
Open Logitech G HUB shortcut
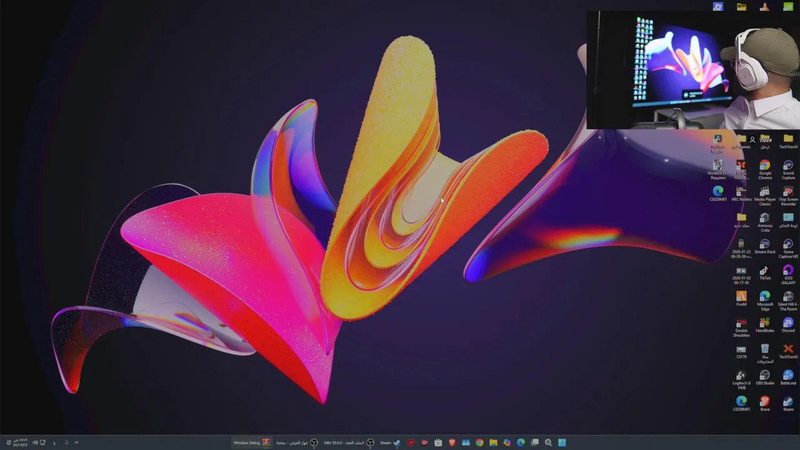[741, 380]
